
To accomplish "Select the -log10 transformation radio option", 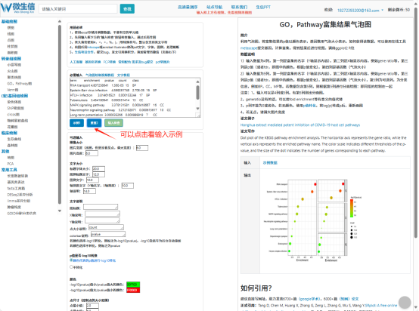I will point(71,260).
